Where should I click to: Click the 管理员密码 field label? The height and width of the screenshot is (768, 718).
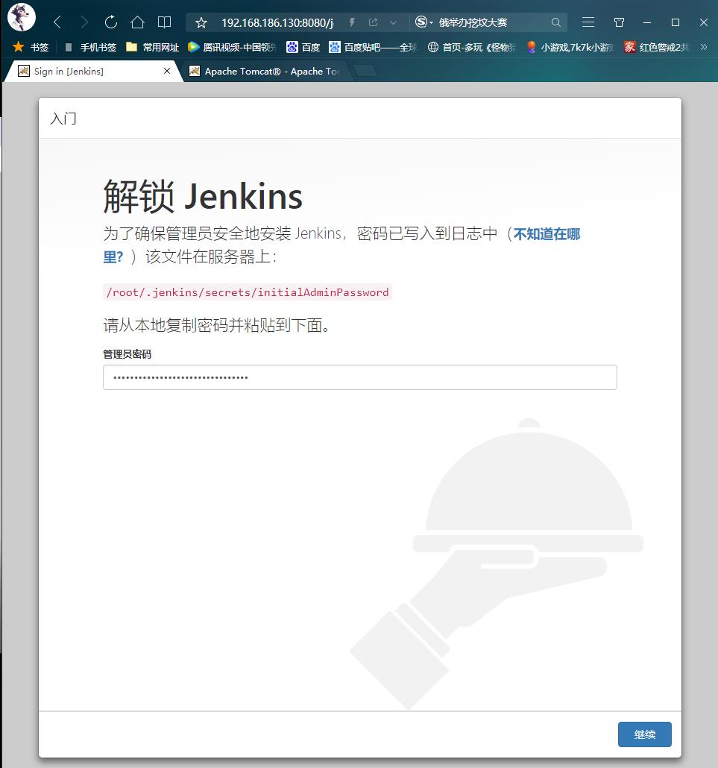pos(127,354)
